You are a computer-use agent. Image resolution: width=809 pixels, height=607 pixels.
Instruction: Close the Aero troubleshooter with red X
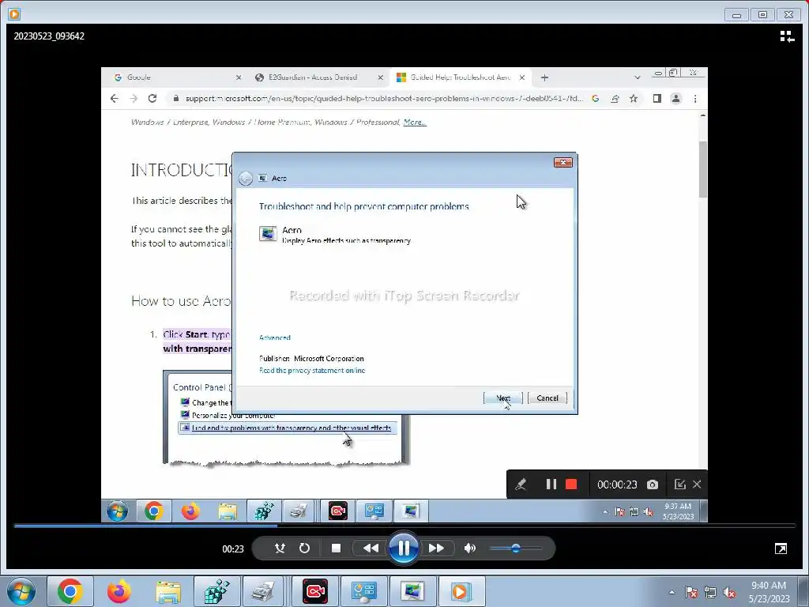[563, 163]
